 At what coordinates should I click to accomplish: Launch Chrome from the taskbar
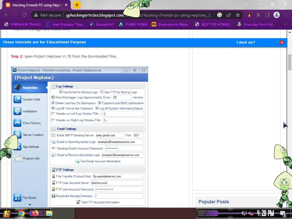point(21,213)
